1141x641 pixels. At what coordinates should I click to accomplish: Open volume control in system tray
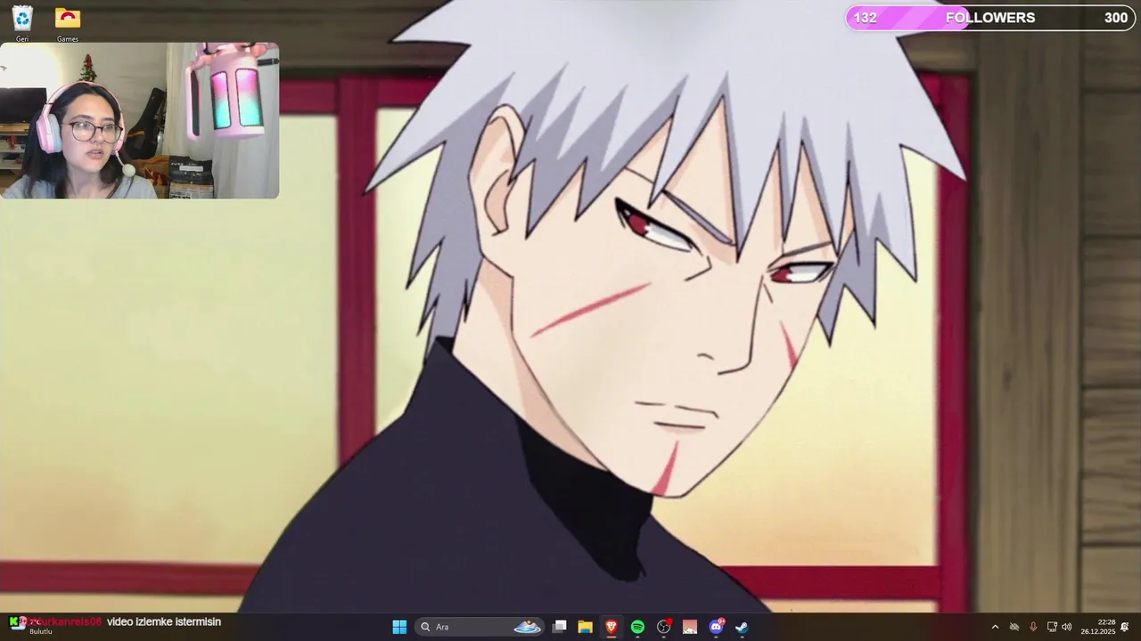pos(1067,627)
